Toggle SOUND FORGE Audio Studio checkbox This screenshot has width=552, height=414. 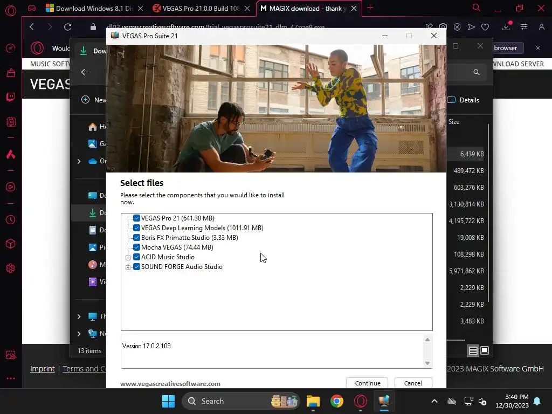point(136,267)
